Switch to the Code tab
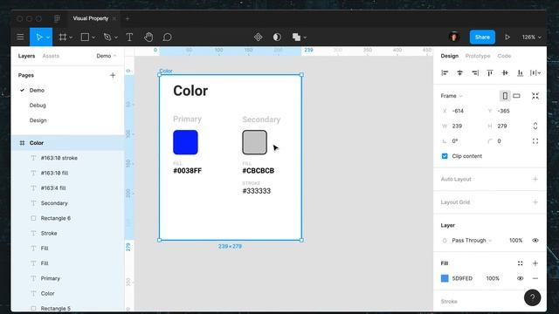 click(x=504, y=56)
